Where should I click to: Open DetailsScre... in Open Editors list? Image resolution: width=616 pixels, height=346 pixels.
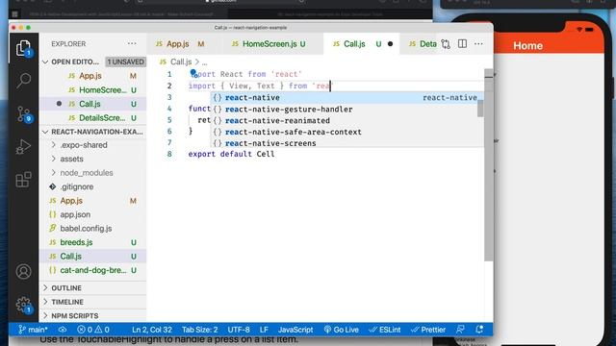[92, 117]
